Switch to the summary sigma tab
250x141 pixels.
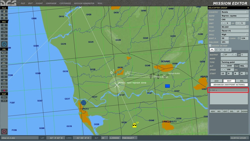tap(225, 50)
